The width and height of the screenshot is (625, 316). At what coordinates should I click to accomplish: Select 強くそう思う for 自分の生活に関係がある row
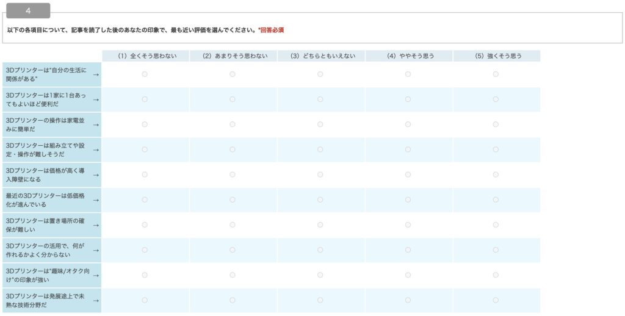tap(496, 74)
